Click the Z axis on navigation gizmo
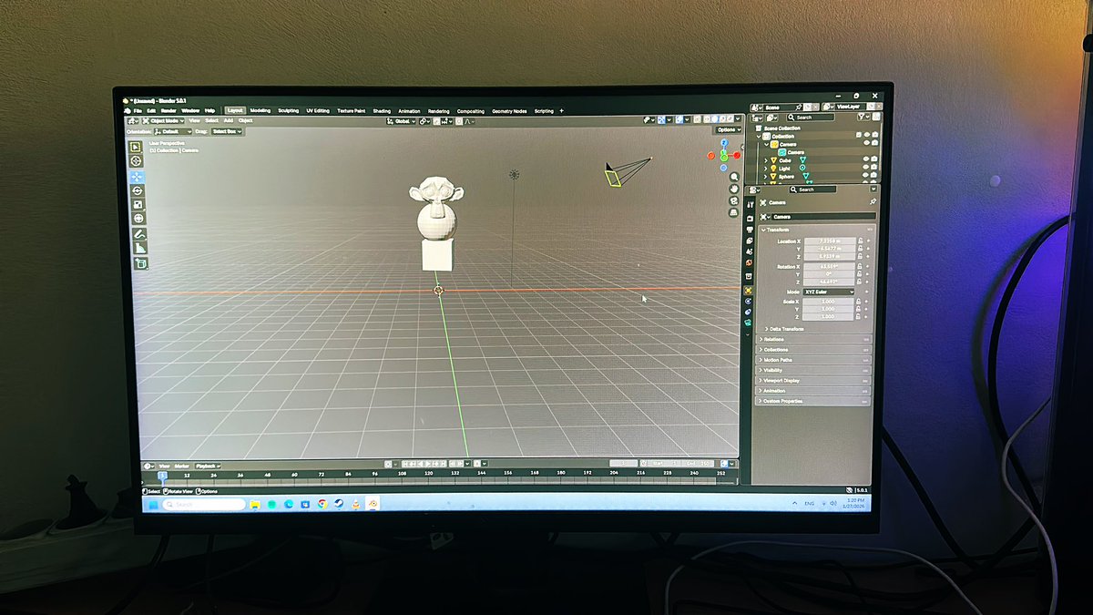 coord(724,142)
